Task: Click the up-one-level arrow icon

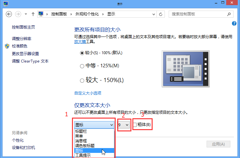Action: tap(33, 14)
